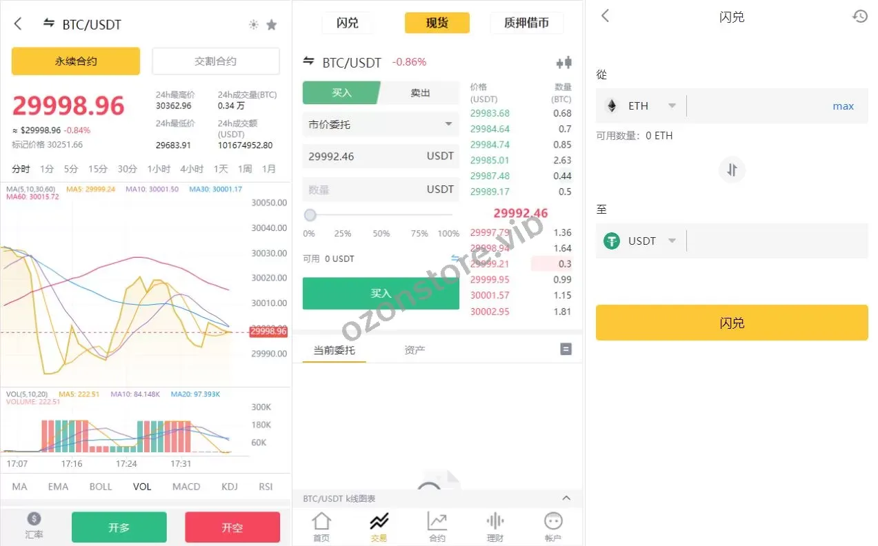
Task: Add BTC/USDT to favorites with star icon
Action: [x=272, y=25]
